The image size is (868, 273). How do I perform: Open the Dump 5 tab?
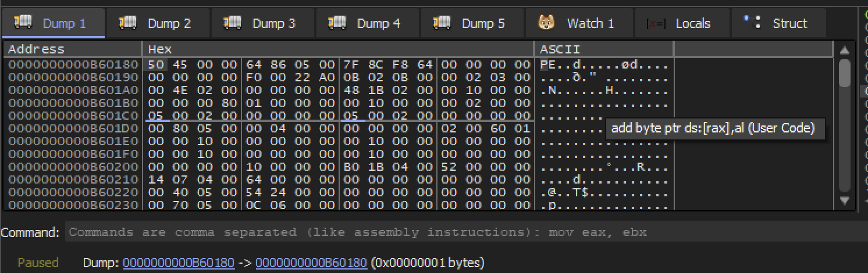tap(472, 23)
